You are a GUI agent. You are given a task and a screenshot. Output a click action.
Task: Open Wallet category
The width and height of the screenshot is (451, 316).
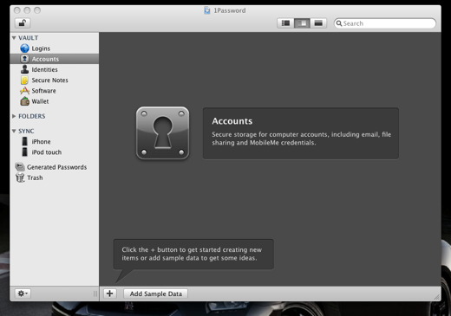(40, 101)
